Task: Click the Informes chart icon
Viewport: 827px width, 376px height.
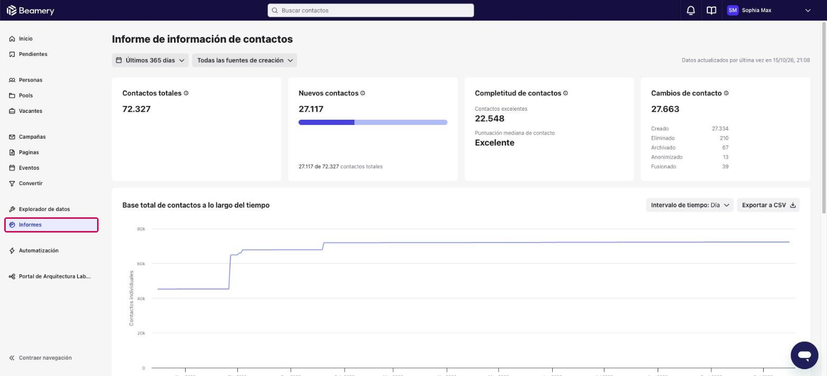Action: pos(12,225)
